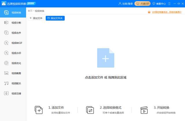Minimize the converter window

coord(175,4)
